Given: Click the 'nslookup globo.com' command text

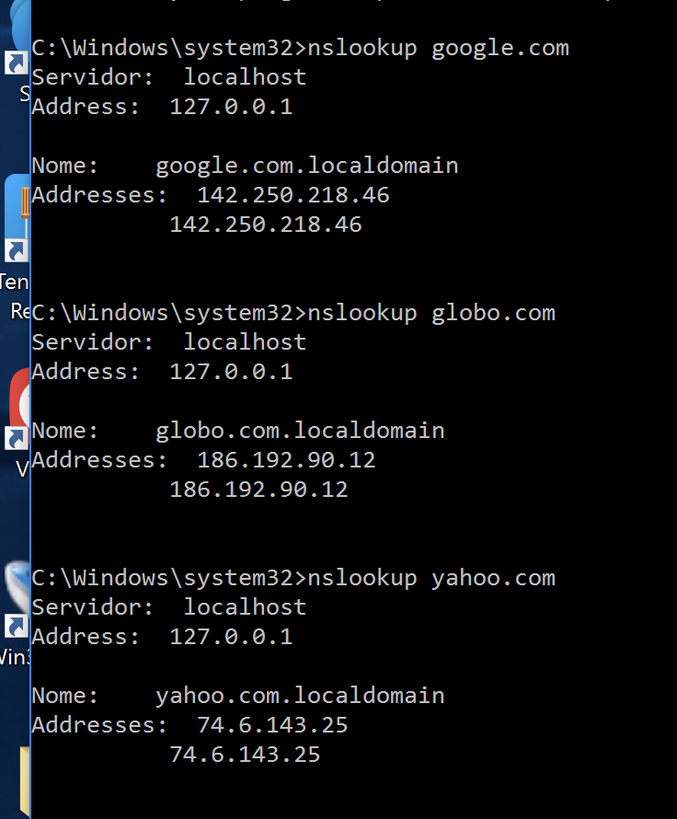Looking at the screenshot, I should click(x=431, y=313).
